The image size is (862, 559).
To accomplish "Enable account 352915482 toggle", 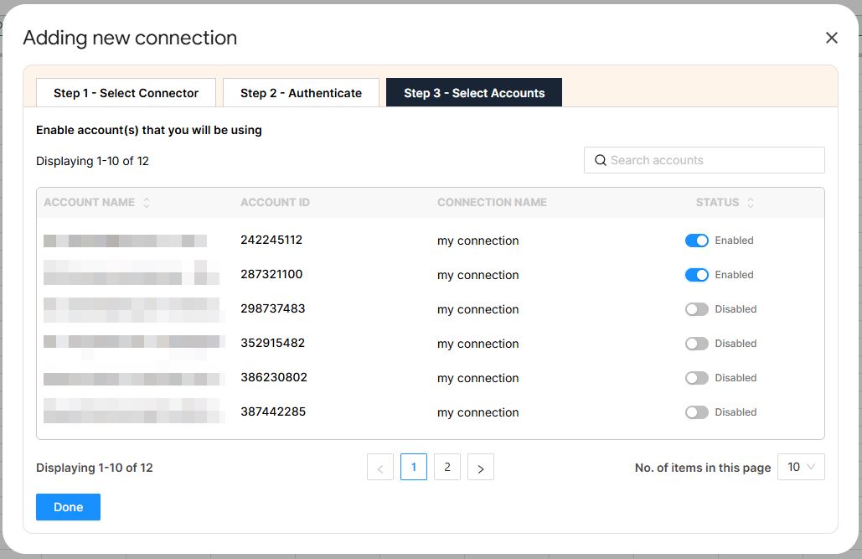I will pos(696,344).
